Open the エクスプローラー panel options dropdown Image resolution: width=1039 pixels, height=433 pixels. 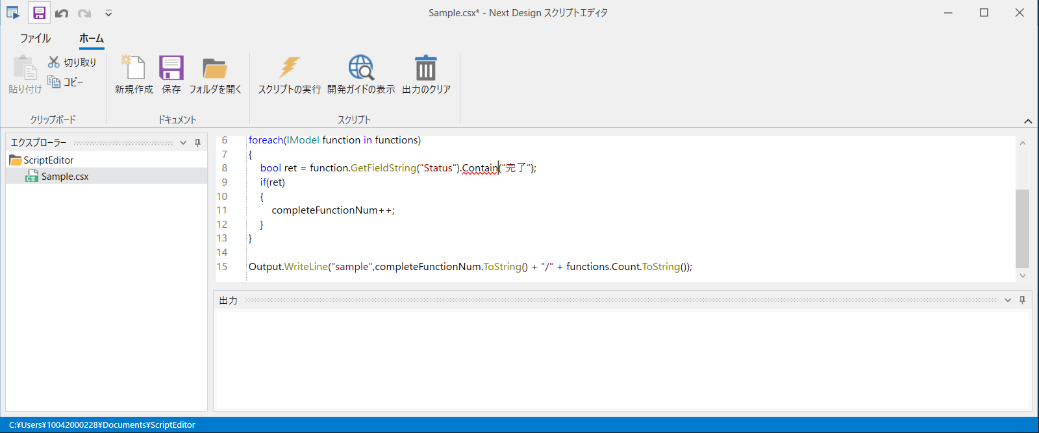tap(183, 143)
